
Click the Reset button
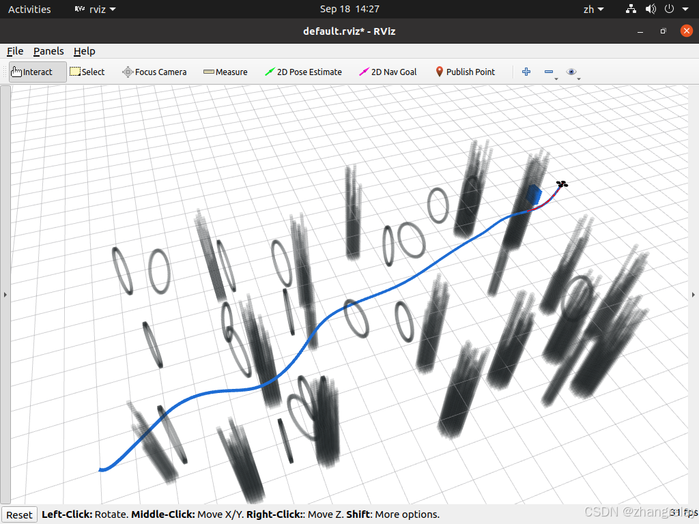tap(19, 514)
